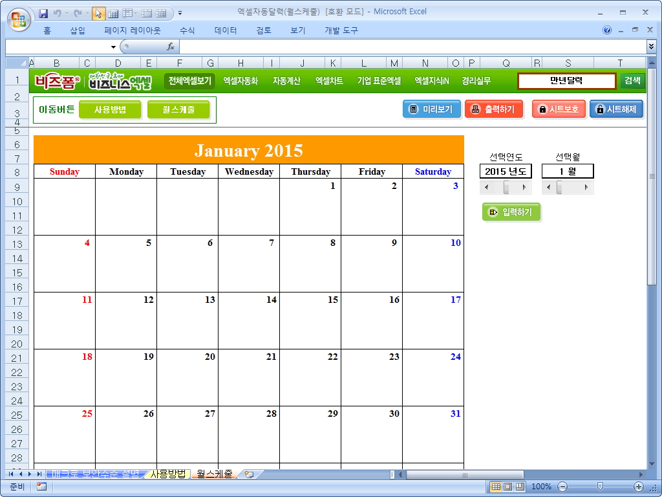Click the 100% zoom level text
This screenshot has width=662, height=497.
pos(541,487)
